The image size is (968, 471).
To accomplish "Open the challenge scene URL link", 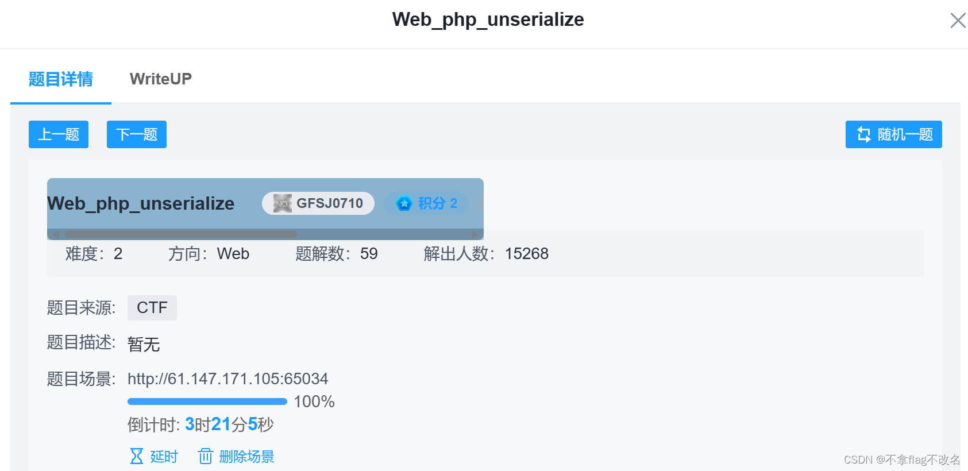I will pyautogui.click(x=227, y=379).
